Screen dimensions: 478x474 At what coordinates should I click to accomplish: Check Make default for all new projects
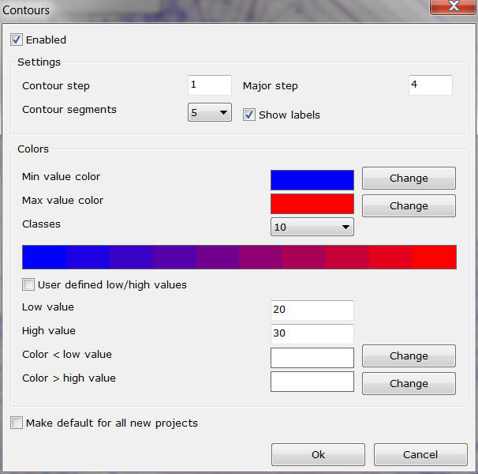click(x=17, y=423)
